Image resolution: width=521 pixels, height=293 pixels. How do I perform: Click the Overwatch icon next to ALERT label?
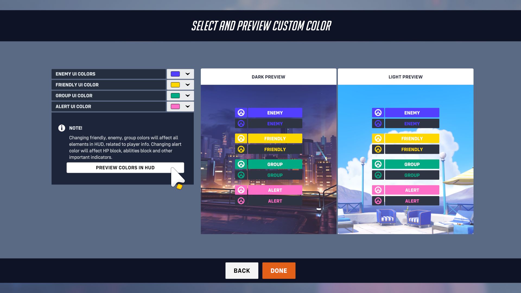241,190
